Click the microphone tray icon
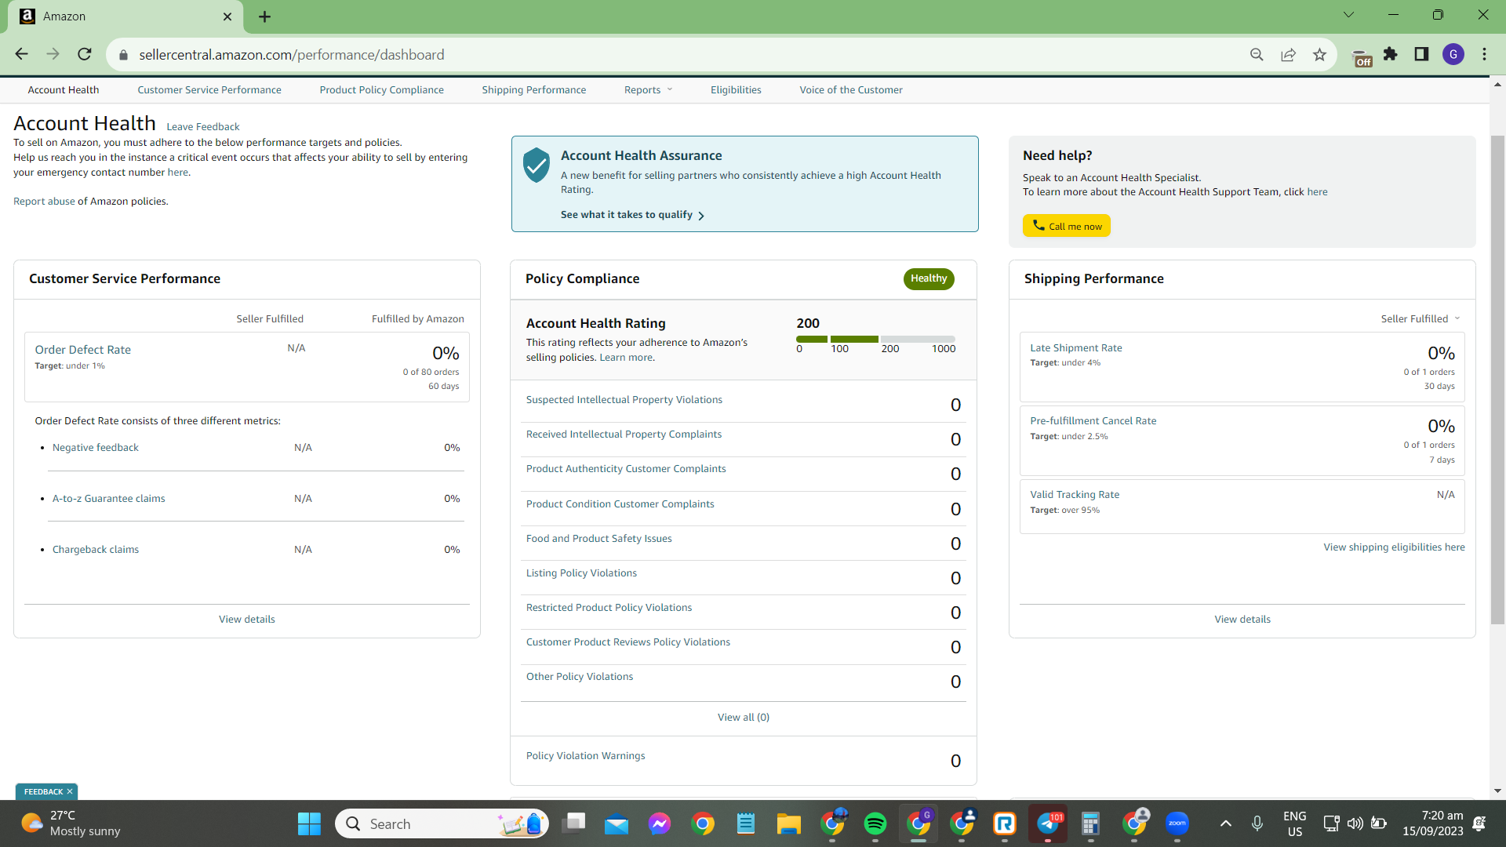Screen dimensions: 1506x847 click(x=1257, y=823)
